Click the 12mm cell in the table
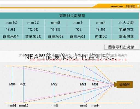This screenshot has width=140, height=109. (x=33, y=23)
